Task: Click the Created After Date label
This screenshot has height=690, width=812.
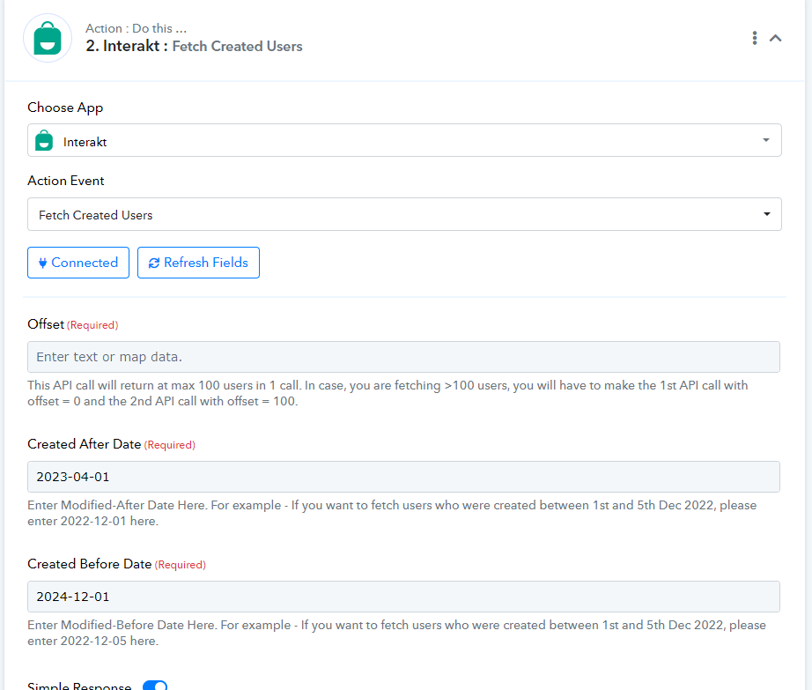Action: (x=84, y=444)
